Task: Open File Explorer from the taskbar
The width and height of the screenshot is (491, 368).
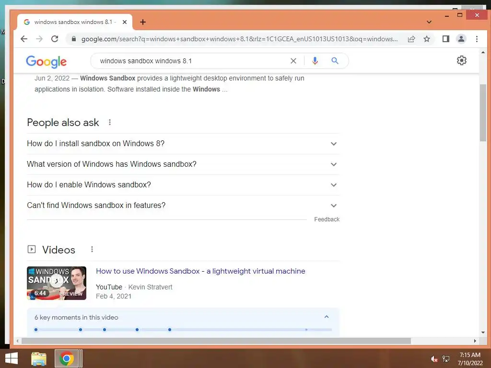Action: tap(39, 358)
